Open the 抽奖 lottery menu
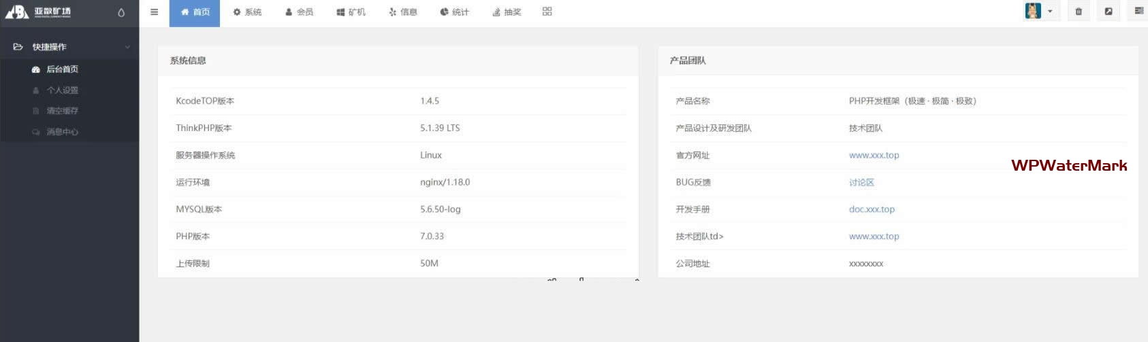1148x342 pixels. coord(507,12)
